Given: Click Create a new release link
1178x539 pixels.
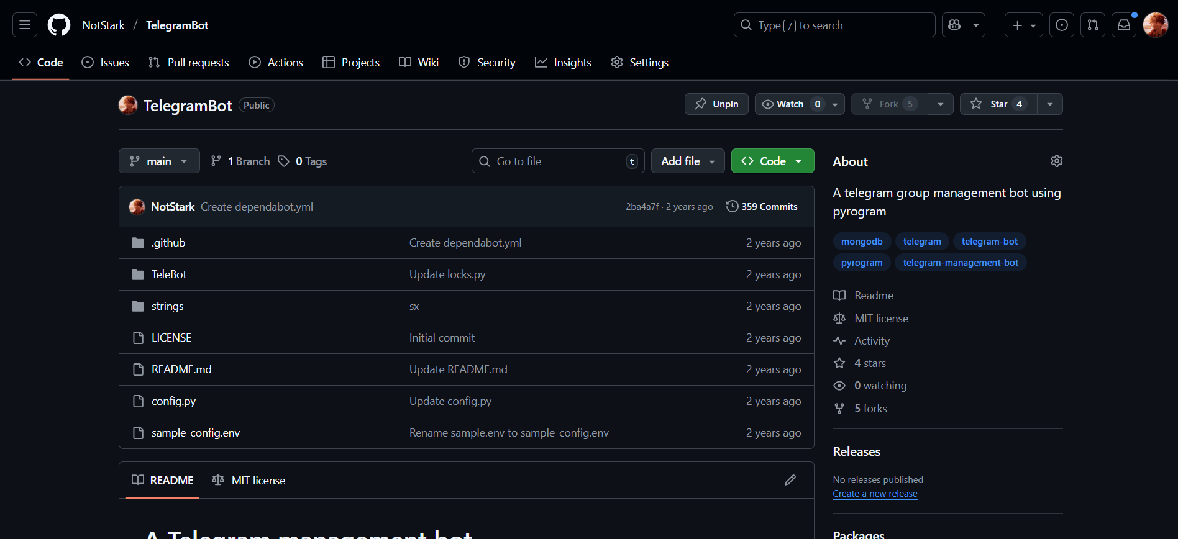Looking at the screenshot, I should [875, 494].
